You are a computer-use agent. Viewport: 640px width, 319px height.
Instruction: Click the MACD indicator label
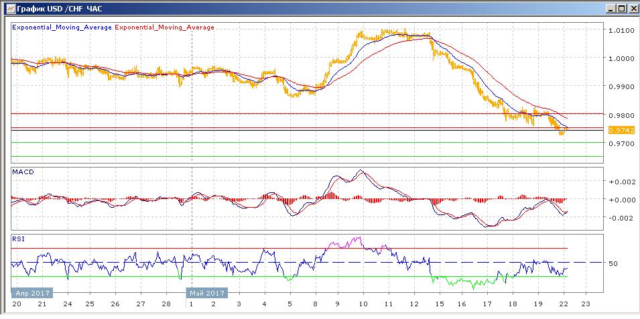[23, 172]
